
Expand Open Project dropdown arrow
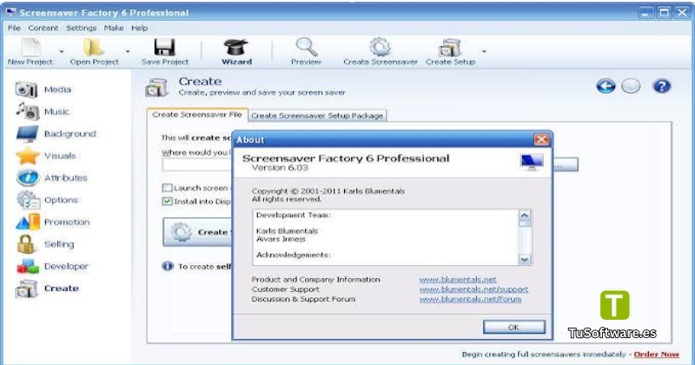pyautogui.click(x=128, y=51)
